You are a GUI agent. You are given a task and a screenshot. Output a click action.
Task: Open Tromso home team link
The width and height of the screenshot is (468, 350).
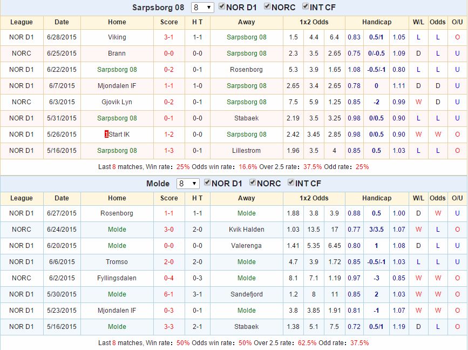coord(117,262)
